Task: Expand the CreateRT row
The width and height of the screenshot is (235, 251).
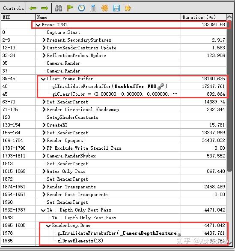Action: [44, 125]
